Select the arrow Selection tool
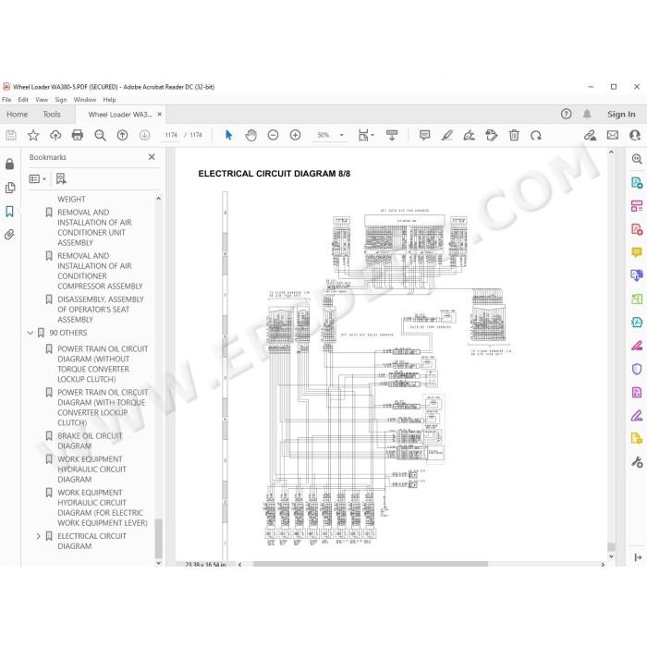The height and width of the screenshot is (647, 647). [x=229, y=135]
